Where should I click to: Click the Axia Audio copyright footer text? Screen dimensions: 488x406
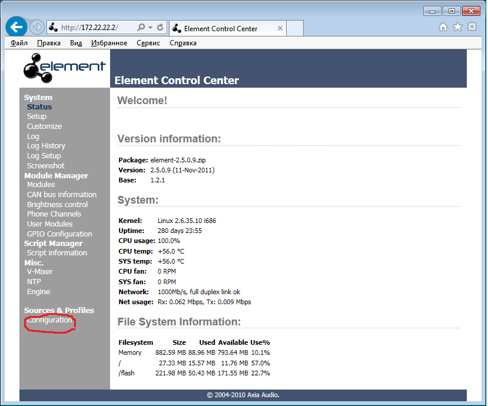click(243, 395)
